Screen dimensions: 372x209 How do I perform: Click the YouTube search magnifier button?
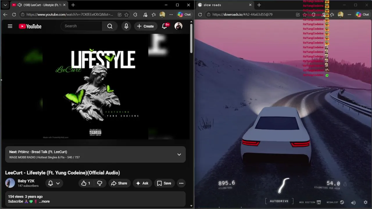pyautogui.click(x=110, y=26)
